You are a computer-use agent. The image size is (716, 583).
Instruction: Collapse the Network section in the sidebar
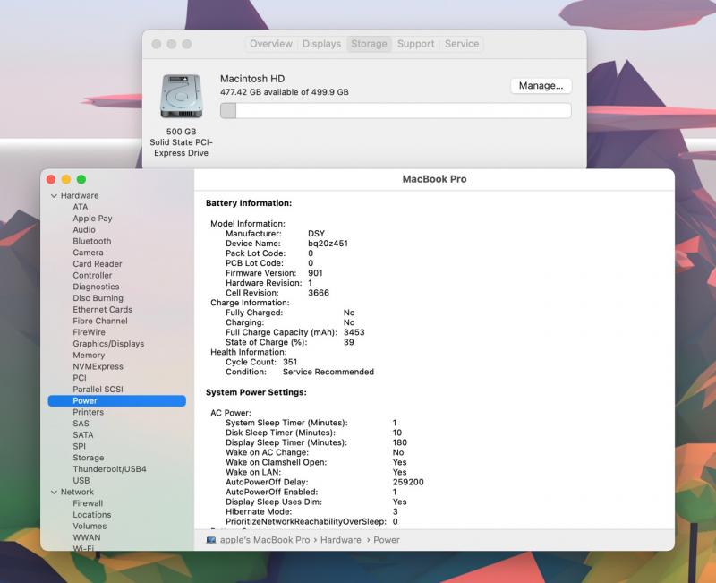pos(54,492)
